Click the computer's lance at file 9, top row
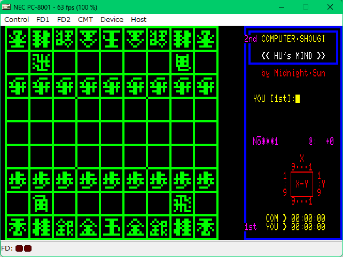 18,39
